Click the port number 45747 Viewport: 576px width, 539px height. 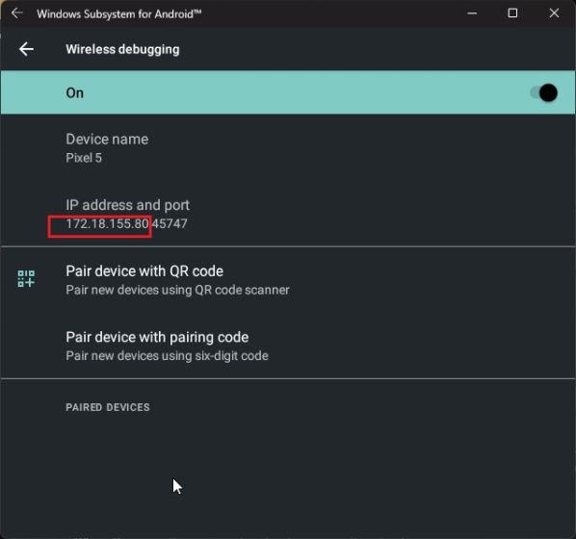(x=170, y=223)
